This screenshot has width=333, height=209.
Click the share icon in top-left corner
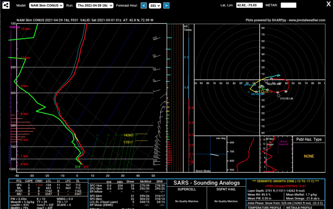6,5
